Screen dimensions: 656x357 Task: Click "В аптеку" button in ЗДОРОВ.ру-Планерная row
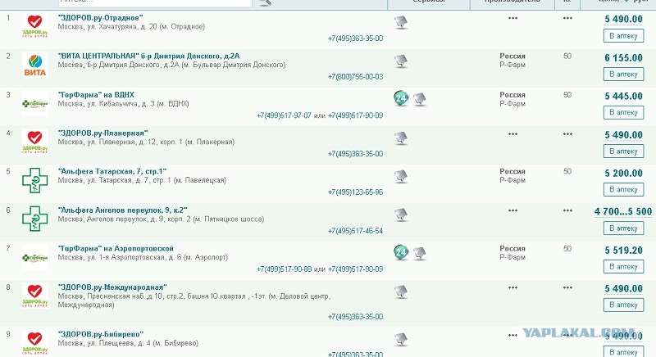click(x=623, y=151)
